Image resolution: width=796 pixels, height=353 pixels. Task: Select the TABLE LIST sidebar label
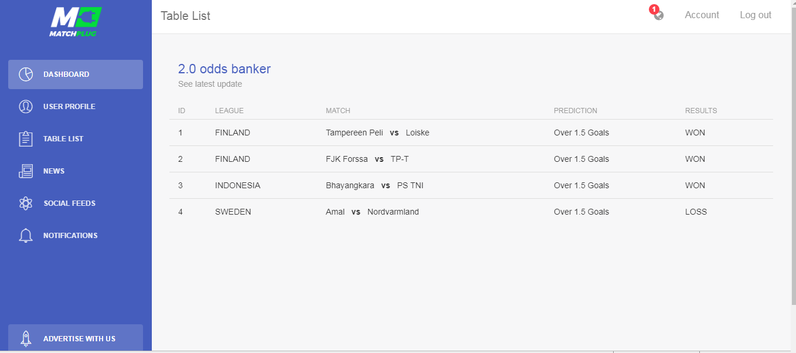(x=63, y=139)
